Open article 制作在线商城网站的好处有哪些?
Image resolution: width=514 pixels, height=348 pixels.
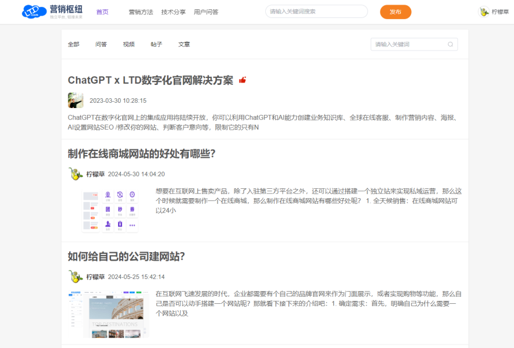pyautogui.click(x=142, y=153)
